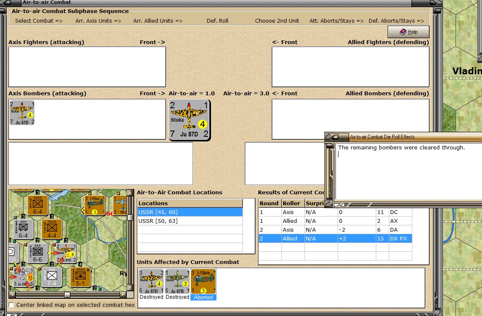
Task: Select the 7-4 XXV Inf corps counter
Action: [52, 277]
